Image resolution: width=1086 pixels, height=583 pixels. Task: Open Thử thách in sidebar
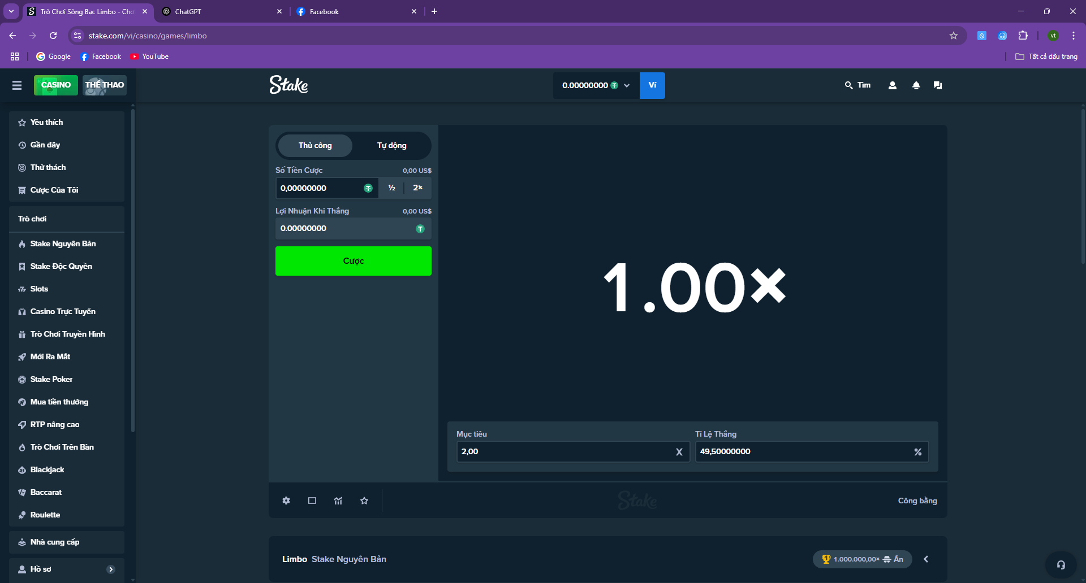67,168
